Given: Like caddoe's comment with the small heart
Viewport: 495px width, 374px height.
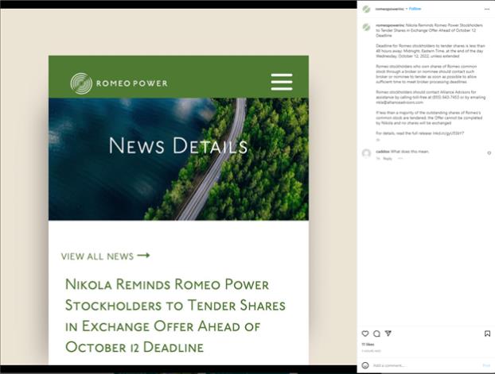Looking at the screenshot, I should tap(489, 152).
